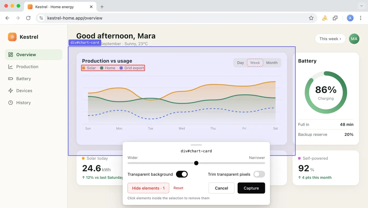Reload the page with refresh icon
368x208 pixels.
click(28, 18)
